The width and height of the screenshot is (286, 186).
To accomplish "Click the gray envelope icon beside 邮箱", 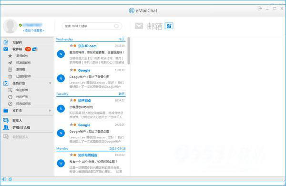I will (139, 26).
